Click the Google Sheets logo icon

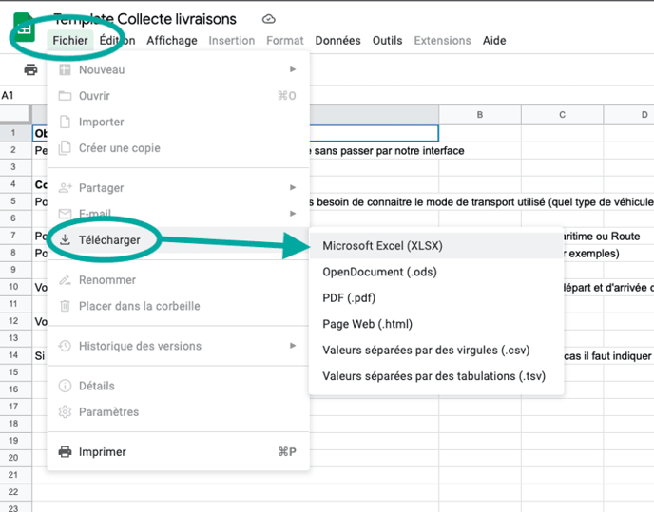click(x=26, y=28)
